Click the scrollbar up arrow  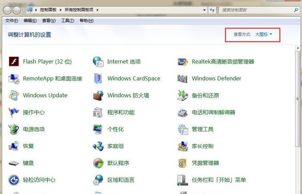[x=298, y=48]
